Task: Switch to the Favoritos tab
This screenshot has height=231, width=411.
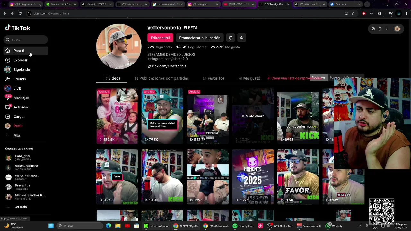Action: point(214,78)
